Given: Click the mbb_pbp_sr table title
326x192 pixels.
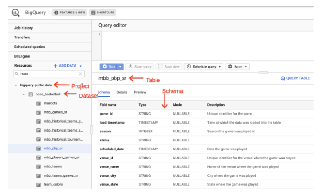Looking at the screenshot, I should point(112,78).
